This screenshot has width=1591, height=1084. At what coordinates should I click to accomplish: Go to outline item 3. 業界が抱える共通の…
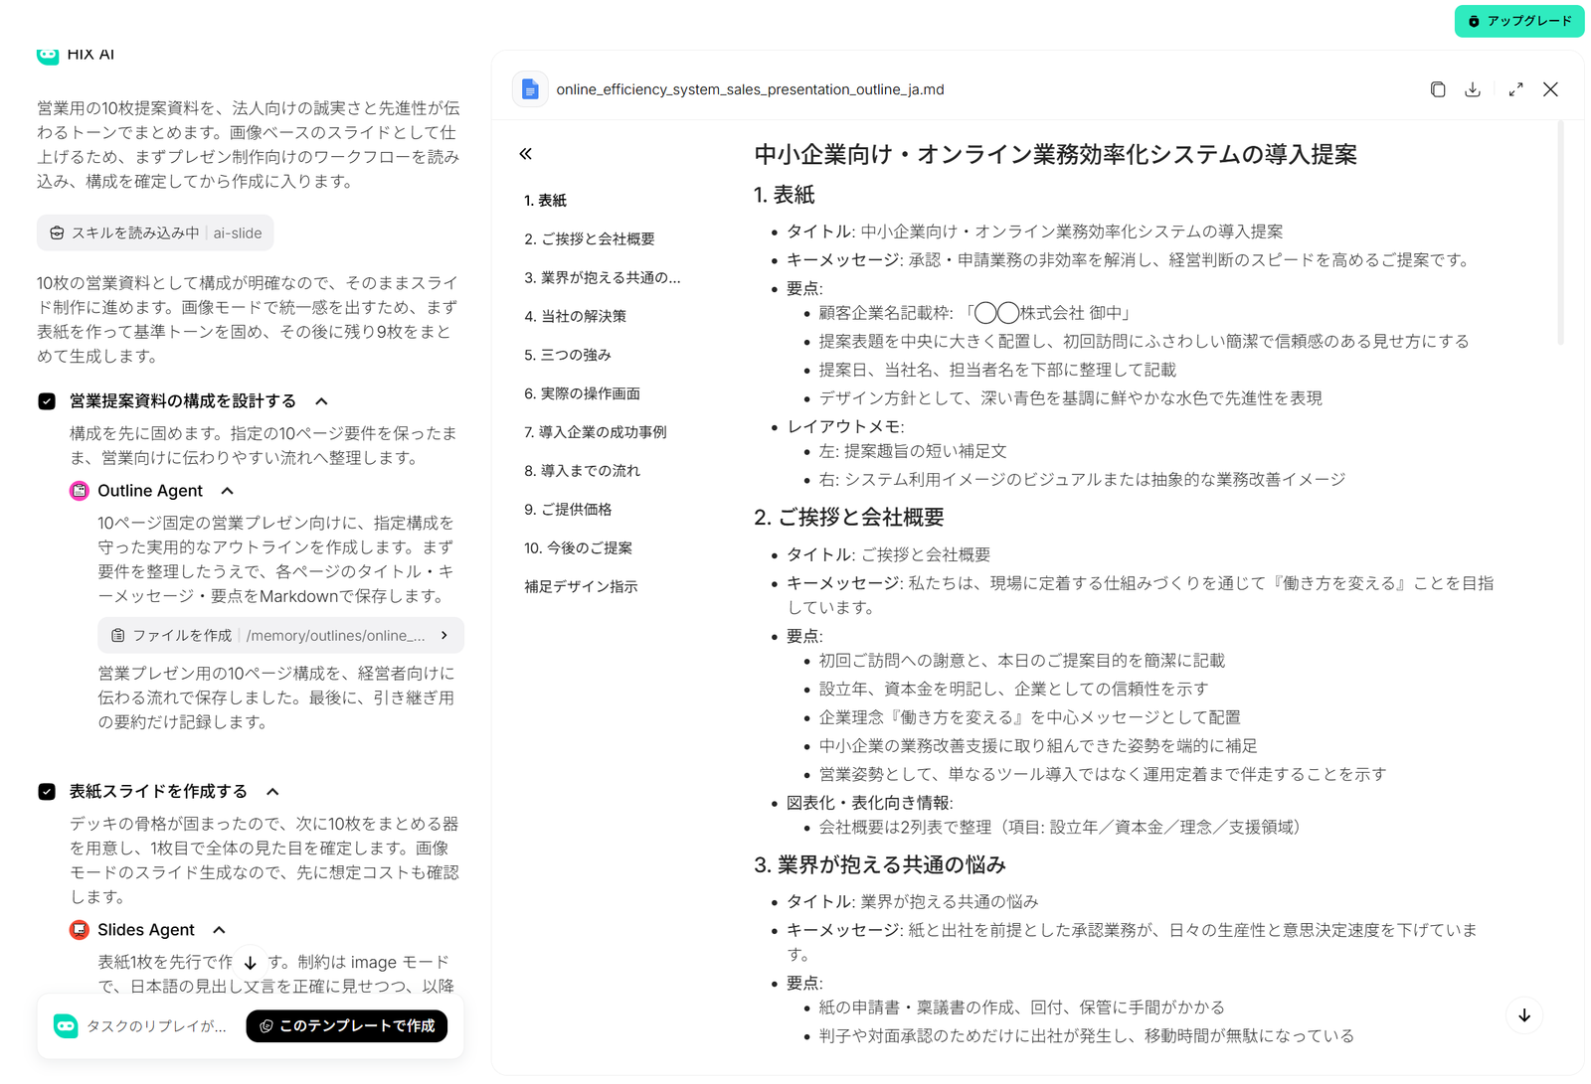603,278
